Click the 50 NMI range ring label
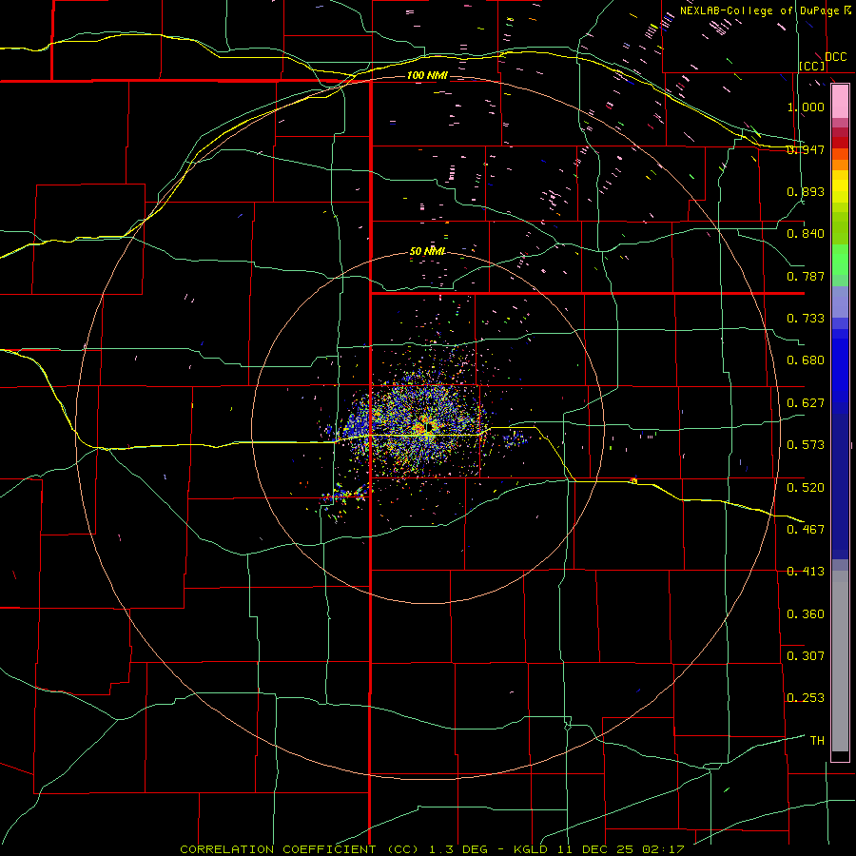Image resolution: width=856 pixels, height=856 pixels. pos(427,252)
